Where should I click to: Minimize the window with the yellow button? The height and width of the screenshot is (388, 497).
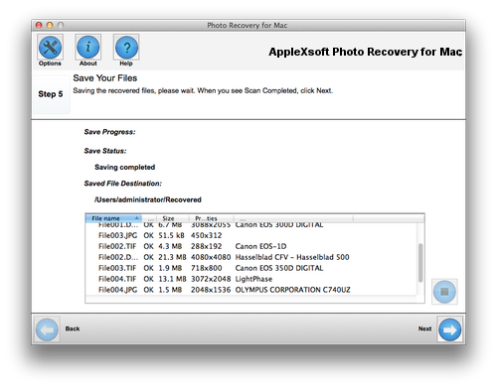pos(50,26)
